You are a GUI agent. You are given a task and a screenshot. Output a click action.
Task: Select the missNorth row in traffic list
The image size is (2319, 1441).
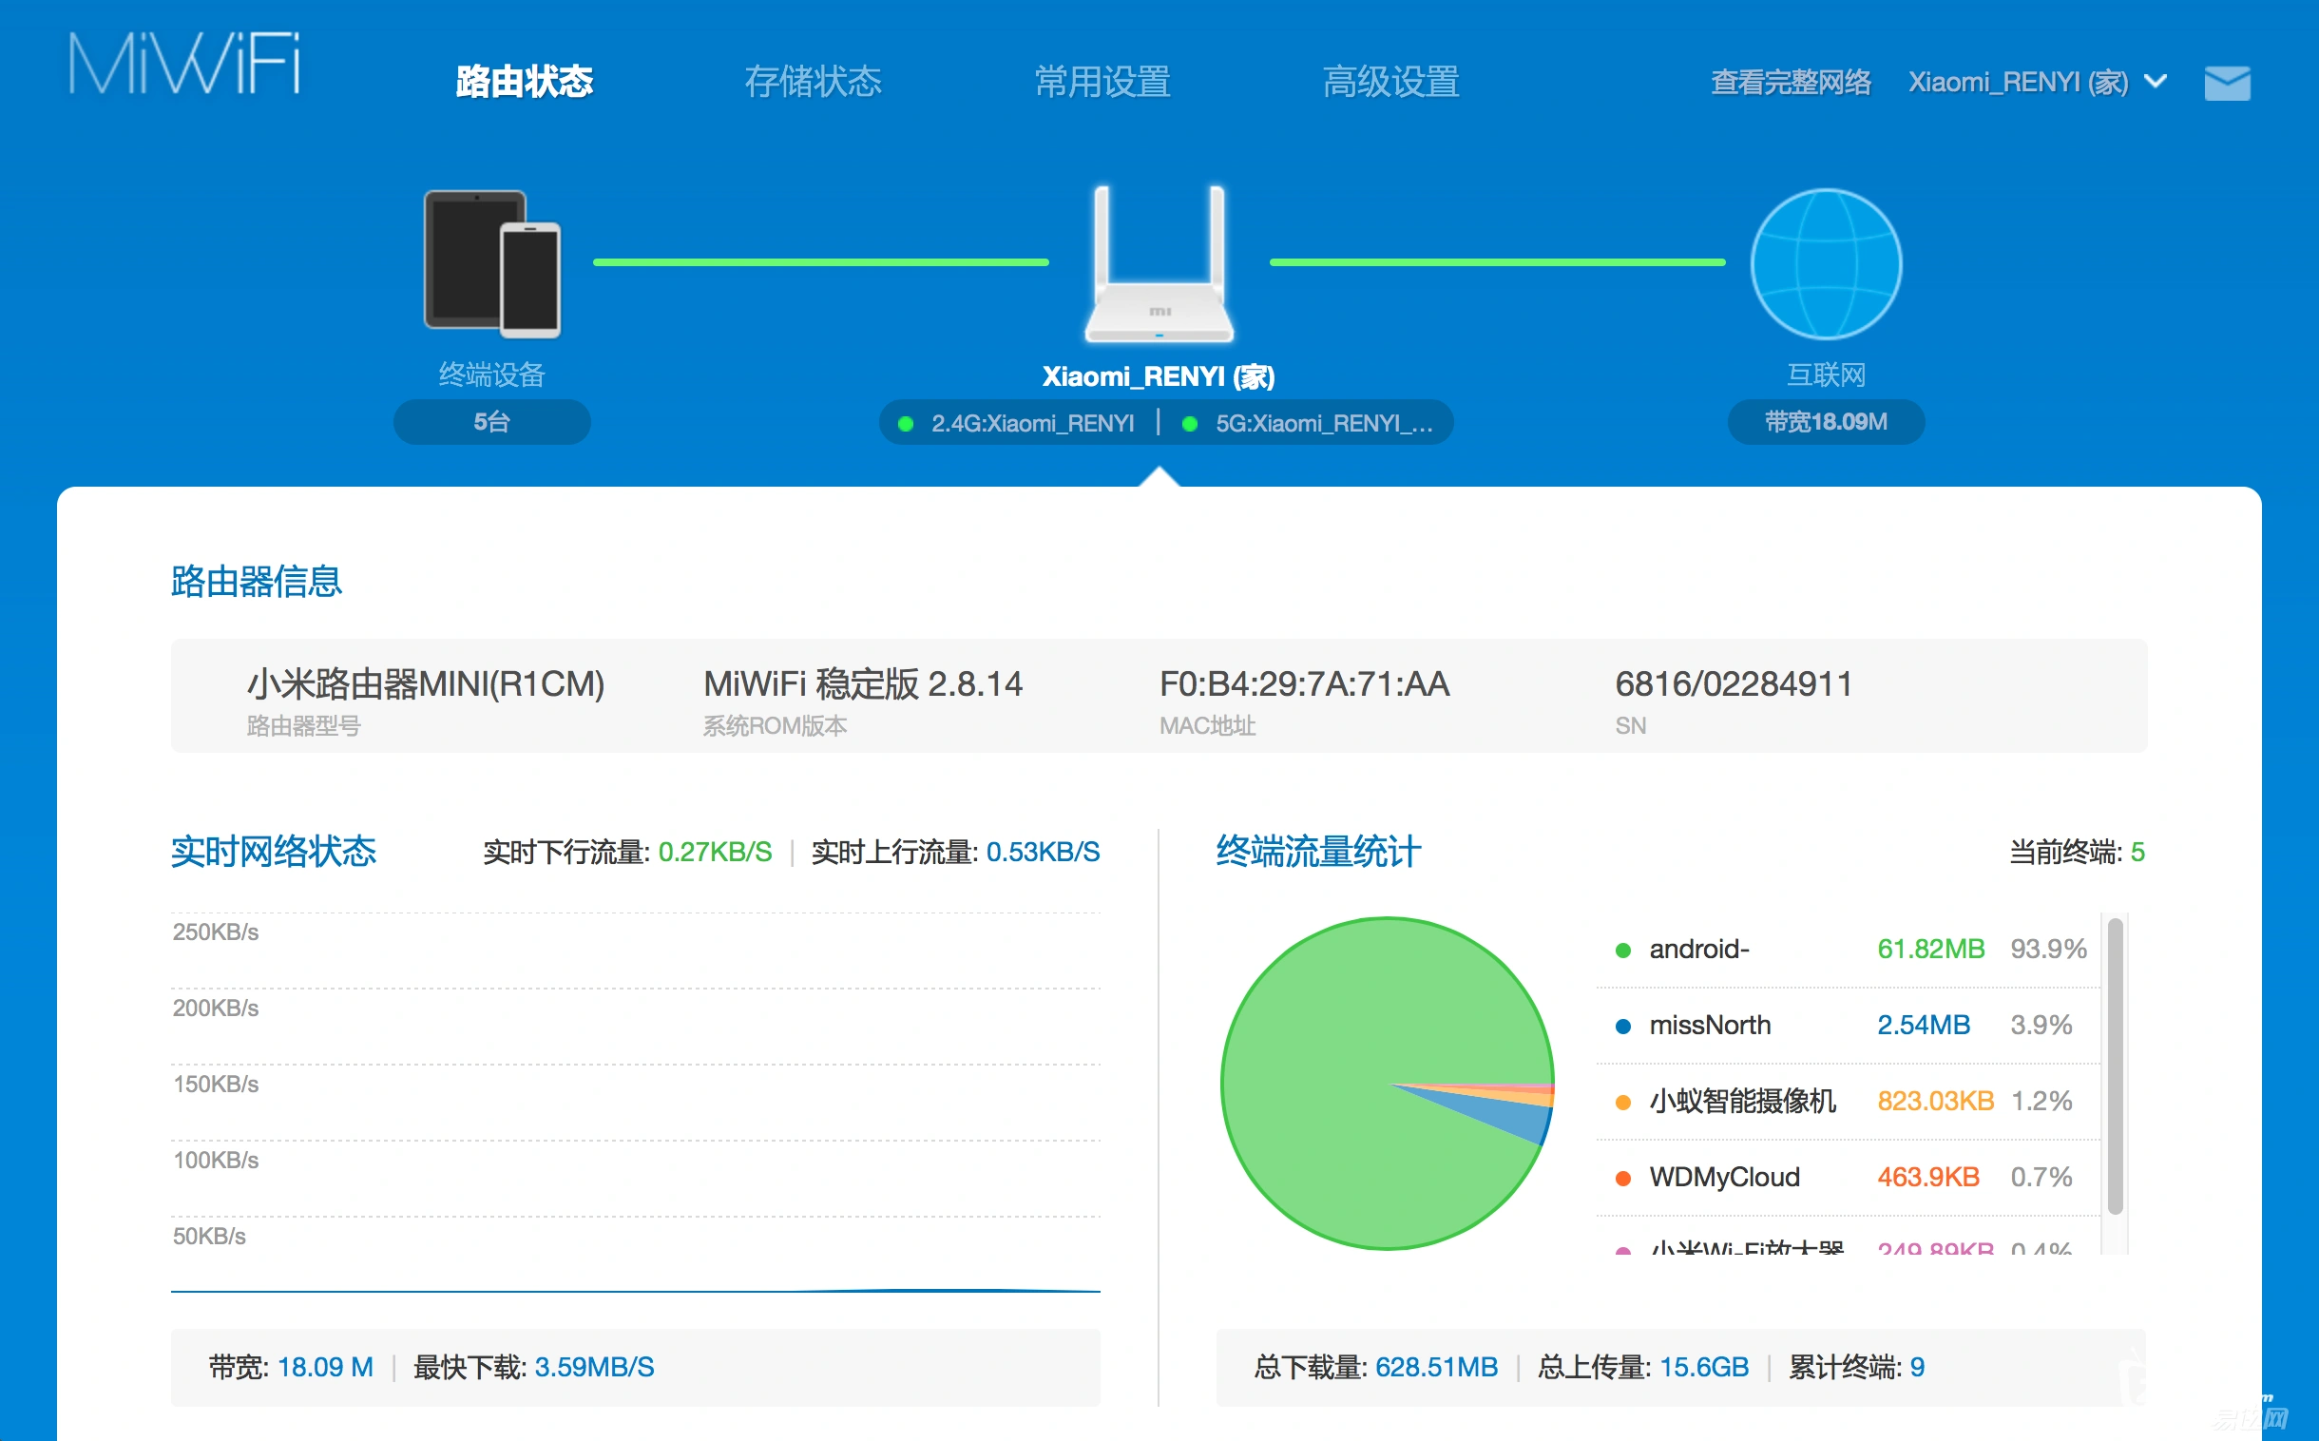(1849, 1027)
